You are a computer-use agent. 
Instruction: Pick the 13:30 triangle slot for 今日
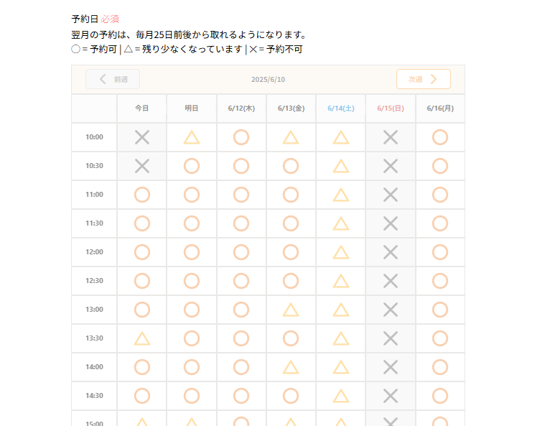[142, 338]
